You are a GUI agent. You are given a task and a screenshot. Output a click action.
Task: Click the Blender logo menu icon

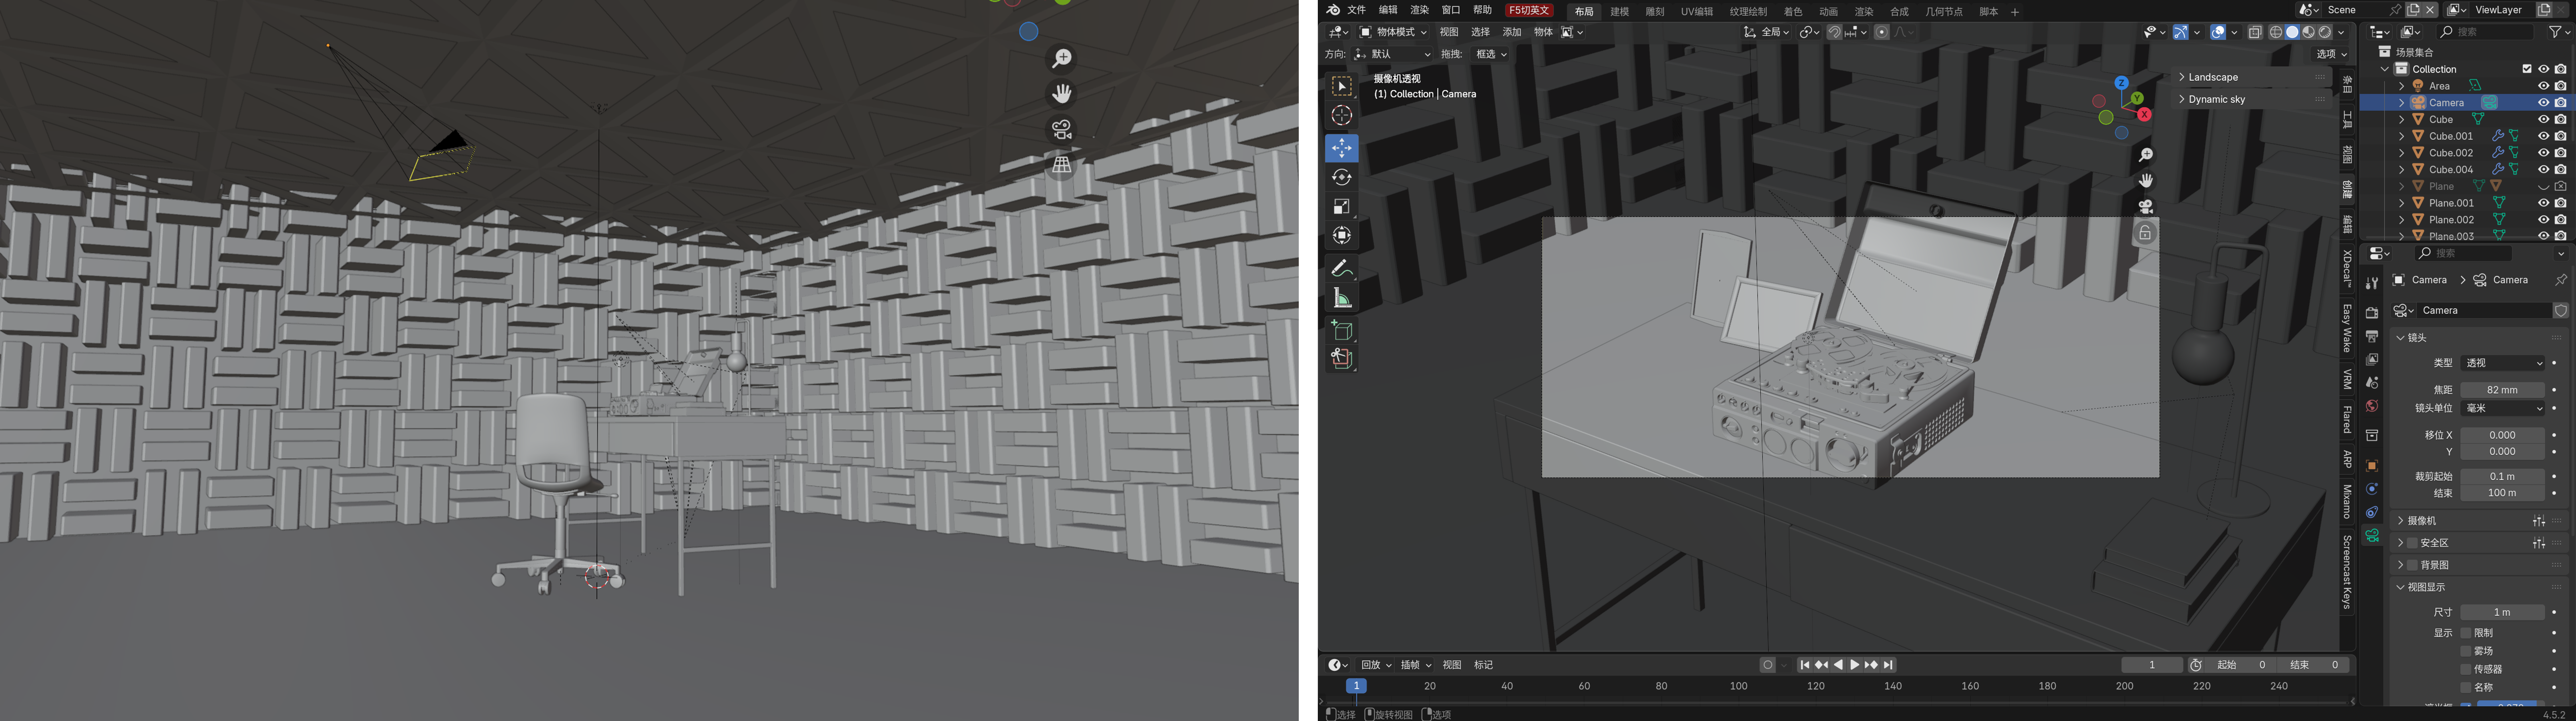click(x=1332, y=10)
